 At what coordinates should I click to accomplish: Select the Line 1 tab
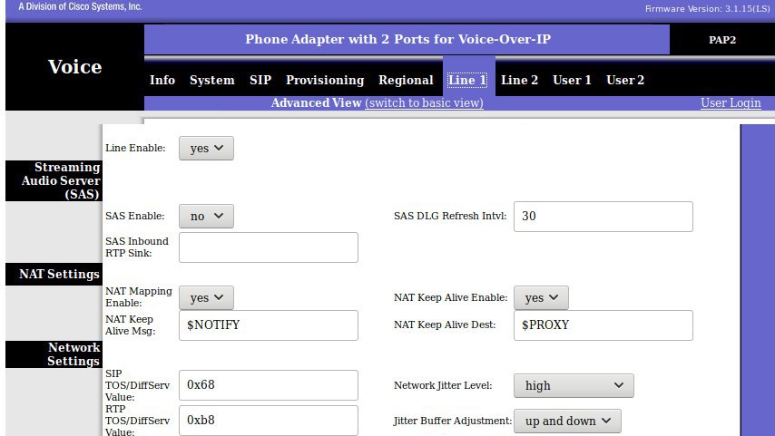[x=467, y=80]
